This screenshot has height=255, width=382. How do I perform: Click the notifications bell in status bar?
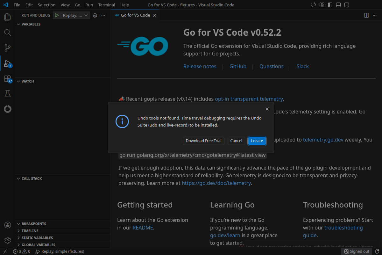[x=376, y=251]
